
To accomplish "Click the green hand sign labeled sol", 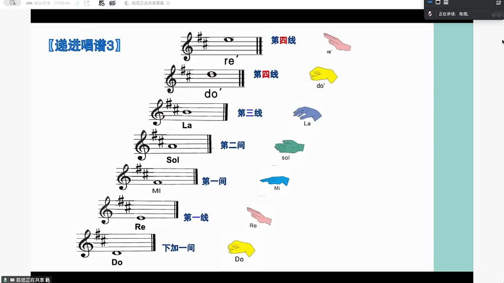I will coord(289,146).
